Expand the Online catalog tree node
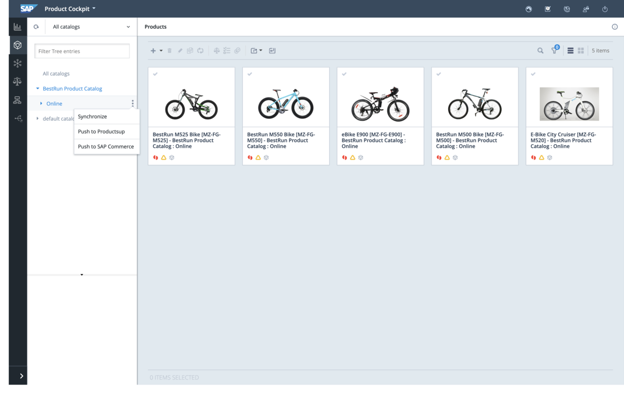Viewport: 624px width, 395px height. point(41,103)
